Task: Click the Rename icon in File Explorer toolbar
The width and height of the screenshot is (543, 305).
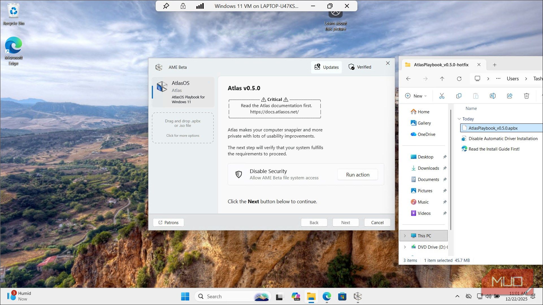Action: pos(492,96)
